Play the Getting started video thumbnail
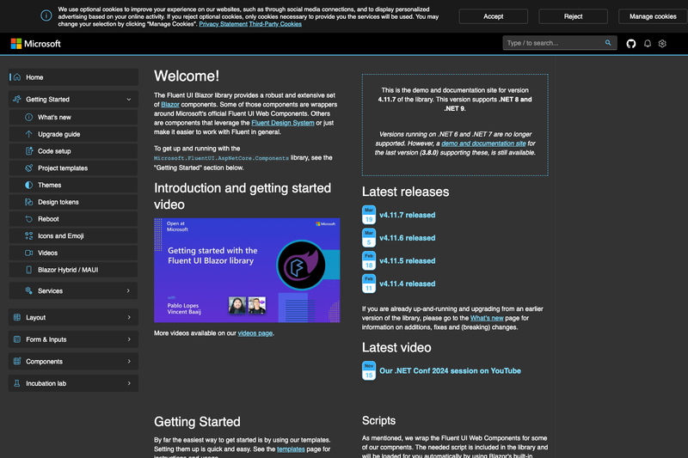 (x=247, y=270)
